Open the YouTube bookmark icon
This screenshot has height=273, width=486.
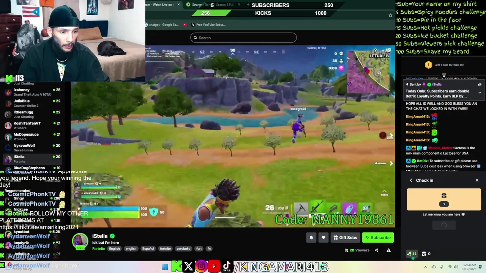tap(185, 25)
